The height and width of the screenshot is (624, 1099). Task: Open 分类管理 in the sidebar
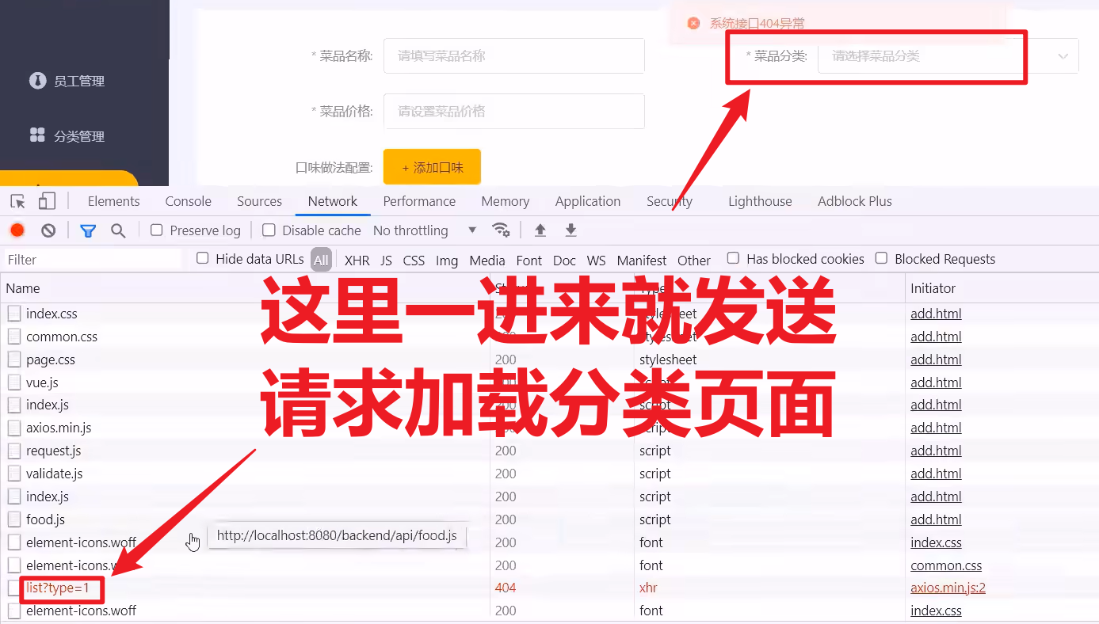click(x=79, y=136)
